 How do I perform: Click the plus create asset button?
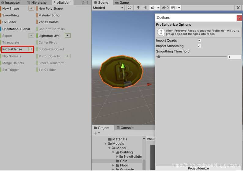pyautogui.click(x=95, y=133)
